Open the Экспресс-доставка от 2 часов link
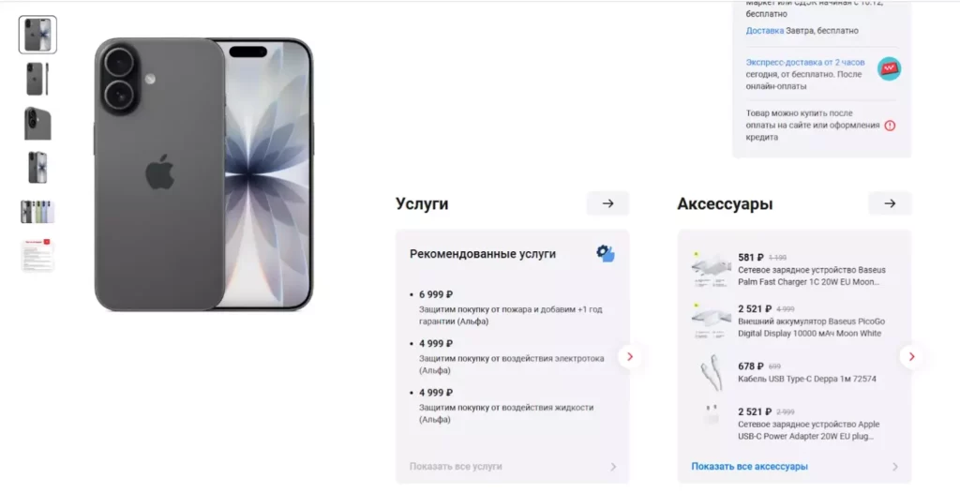The height and width of the screenshot is (493, 960). coord(805,63)
